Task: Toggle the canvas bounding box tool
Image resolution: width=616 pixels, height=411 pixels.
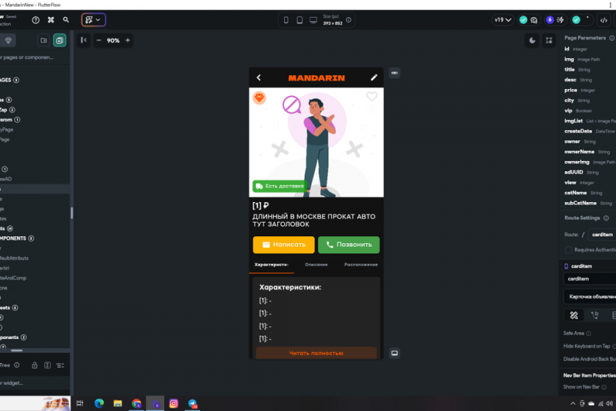Action: coord(549,40)
